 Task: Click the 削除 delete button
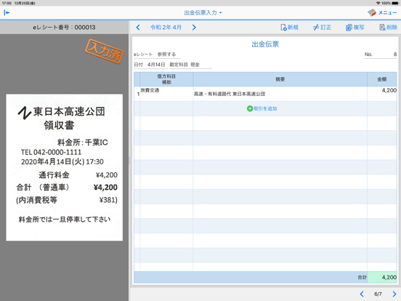pos(388,28)
